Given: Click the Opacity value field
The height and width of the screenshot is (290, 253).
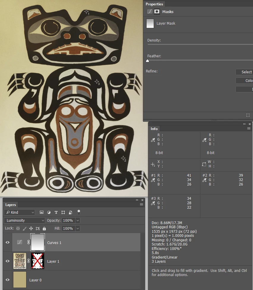Looking at the screenshot, I should coord(69,221).
